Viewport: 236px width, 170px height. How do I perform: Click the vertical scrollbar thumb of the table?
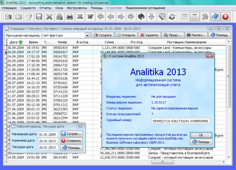[228, 76]
